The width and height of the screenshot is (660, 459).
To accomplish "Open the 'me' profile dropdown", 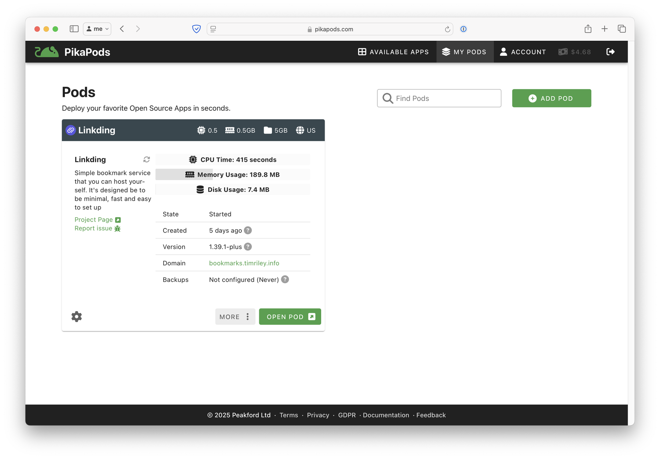I will point(97,29).
